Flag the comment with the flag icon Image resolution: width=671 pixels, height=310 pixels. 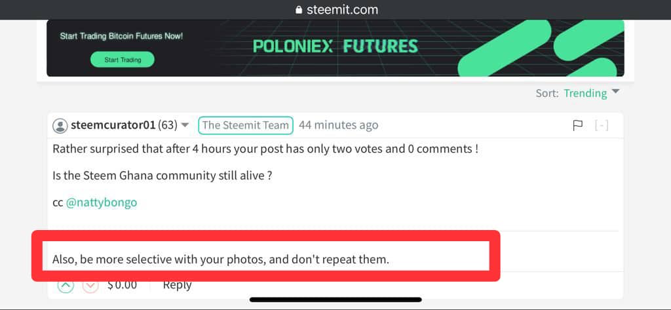pyautogui.click(x=577, y=125)
